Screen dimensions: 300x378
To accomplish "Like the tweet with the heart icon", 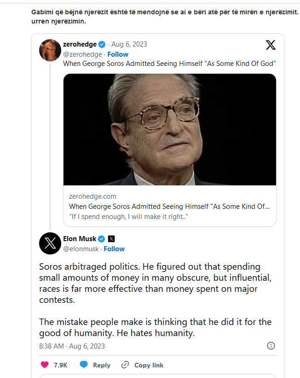I will (45, 365).
